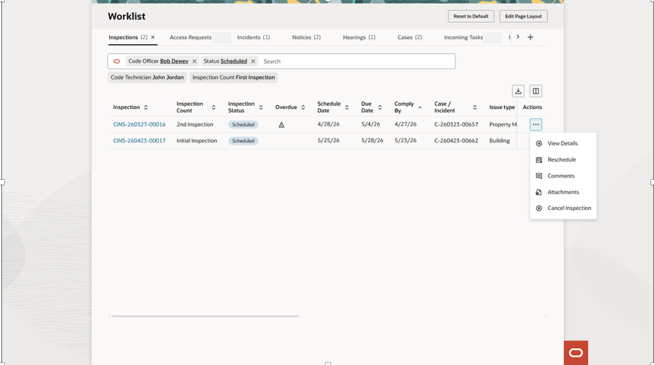Click Comments icon in menu
This screenshot has width=654, height=365.
(539, 176)
